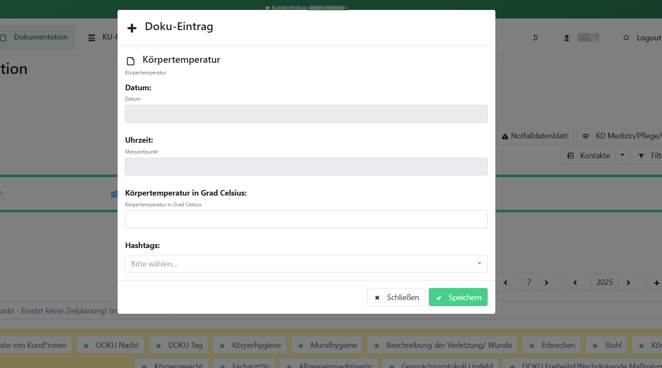Click the Logout power icon

click(626, 38)
